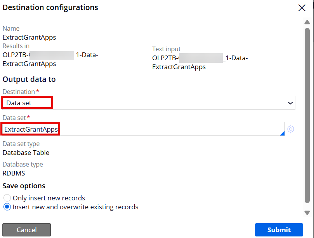The image size is (314, 238).
Task: Click the scroll up arrow
Action: tap(307, 22)
